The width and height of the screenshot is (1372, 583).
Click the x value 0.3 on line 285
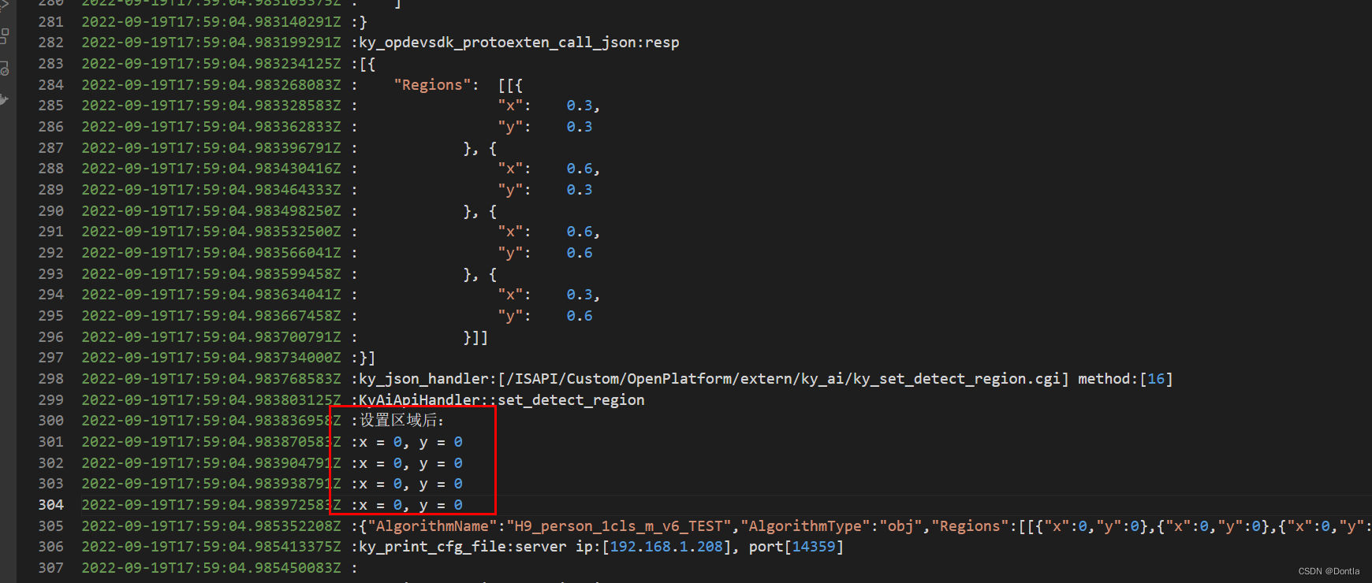tap(580, 106)
